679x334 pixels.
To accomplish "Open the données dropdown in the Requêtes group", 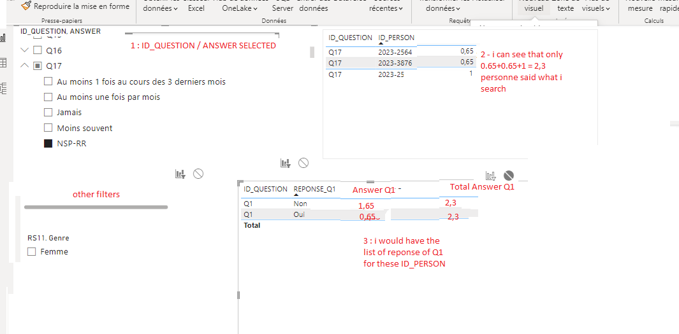I will [x=443, y=8].
